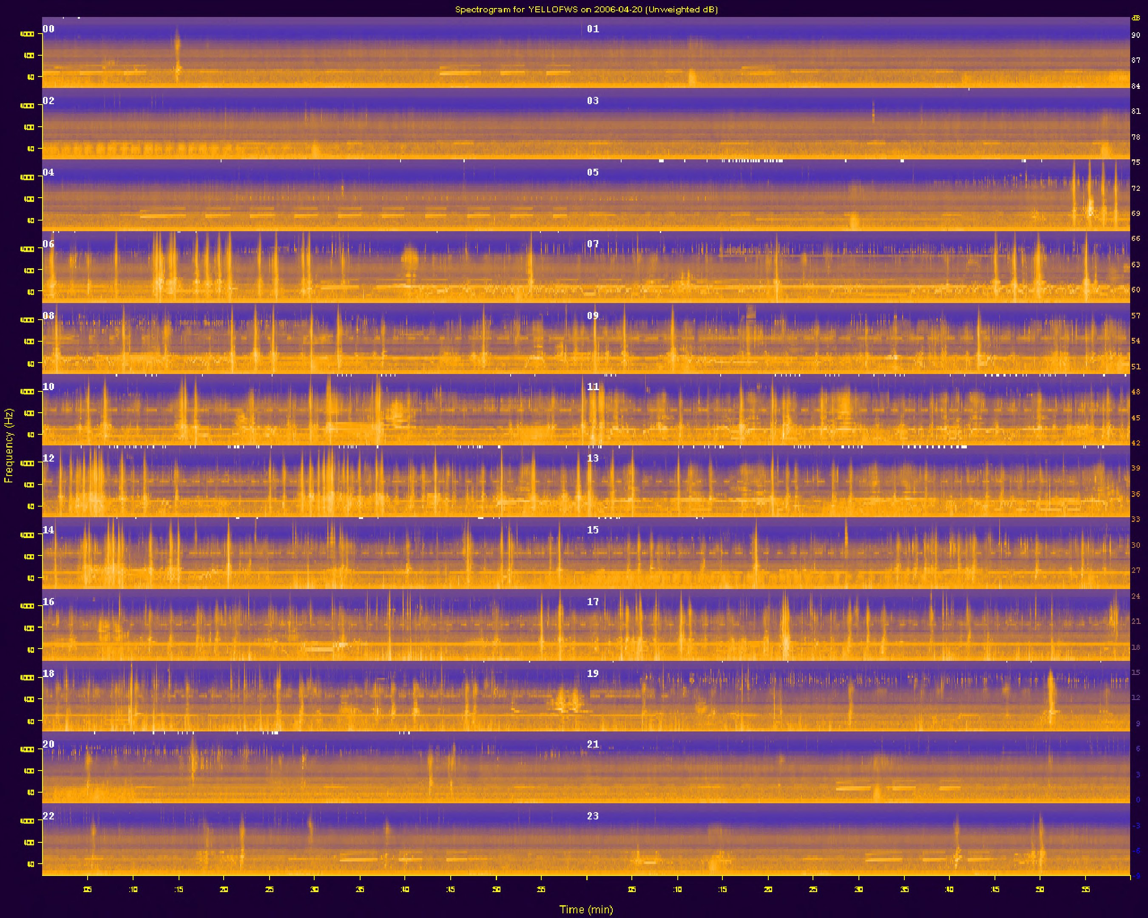This screenshot has width=1148, height=918.
Task: Click the 57 value on dB scale
Action: pyautogui.click(x=1136, y=315)
